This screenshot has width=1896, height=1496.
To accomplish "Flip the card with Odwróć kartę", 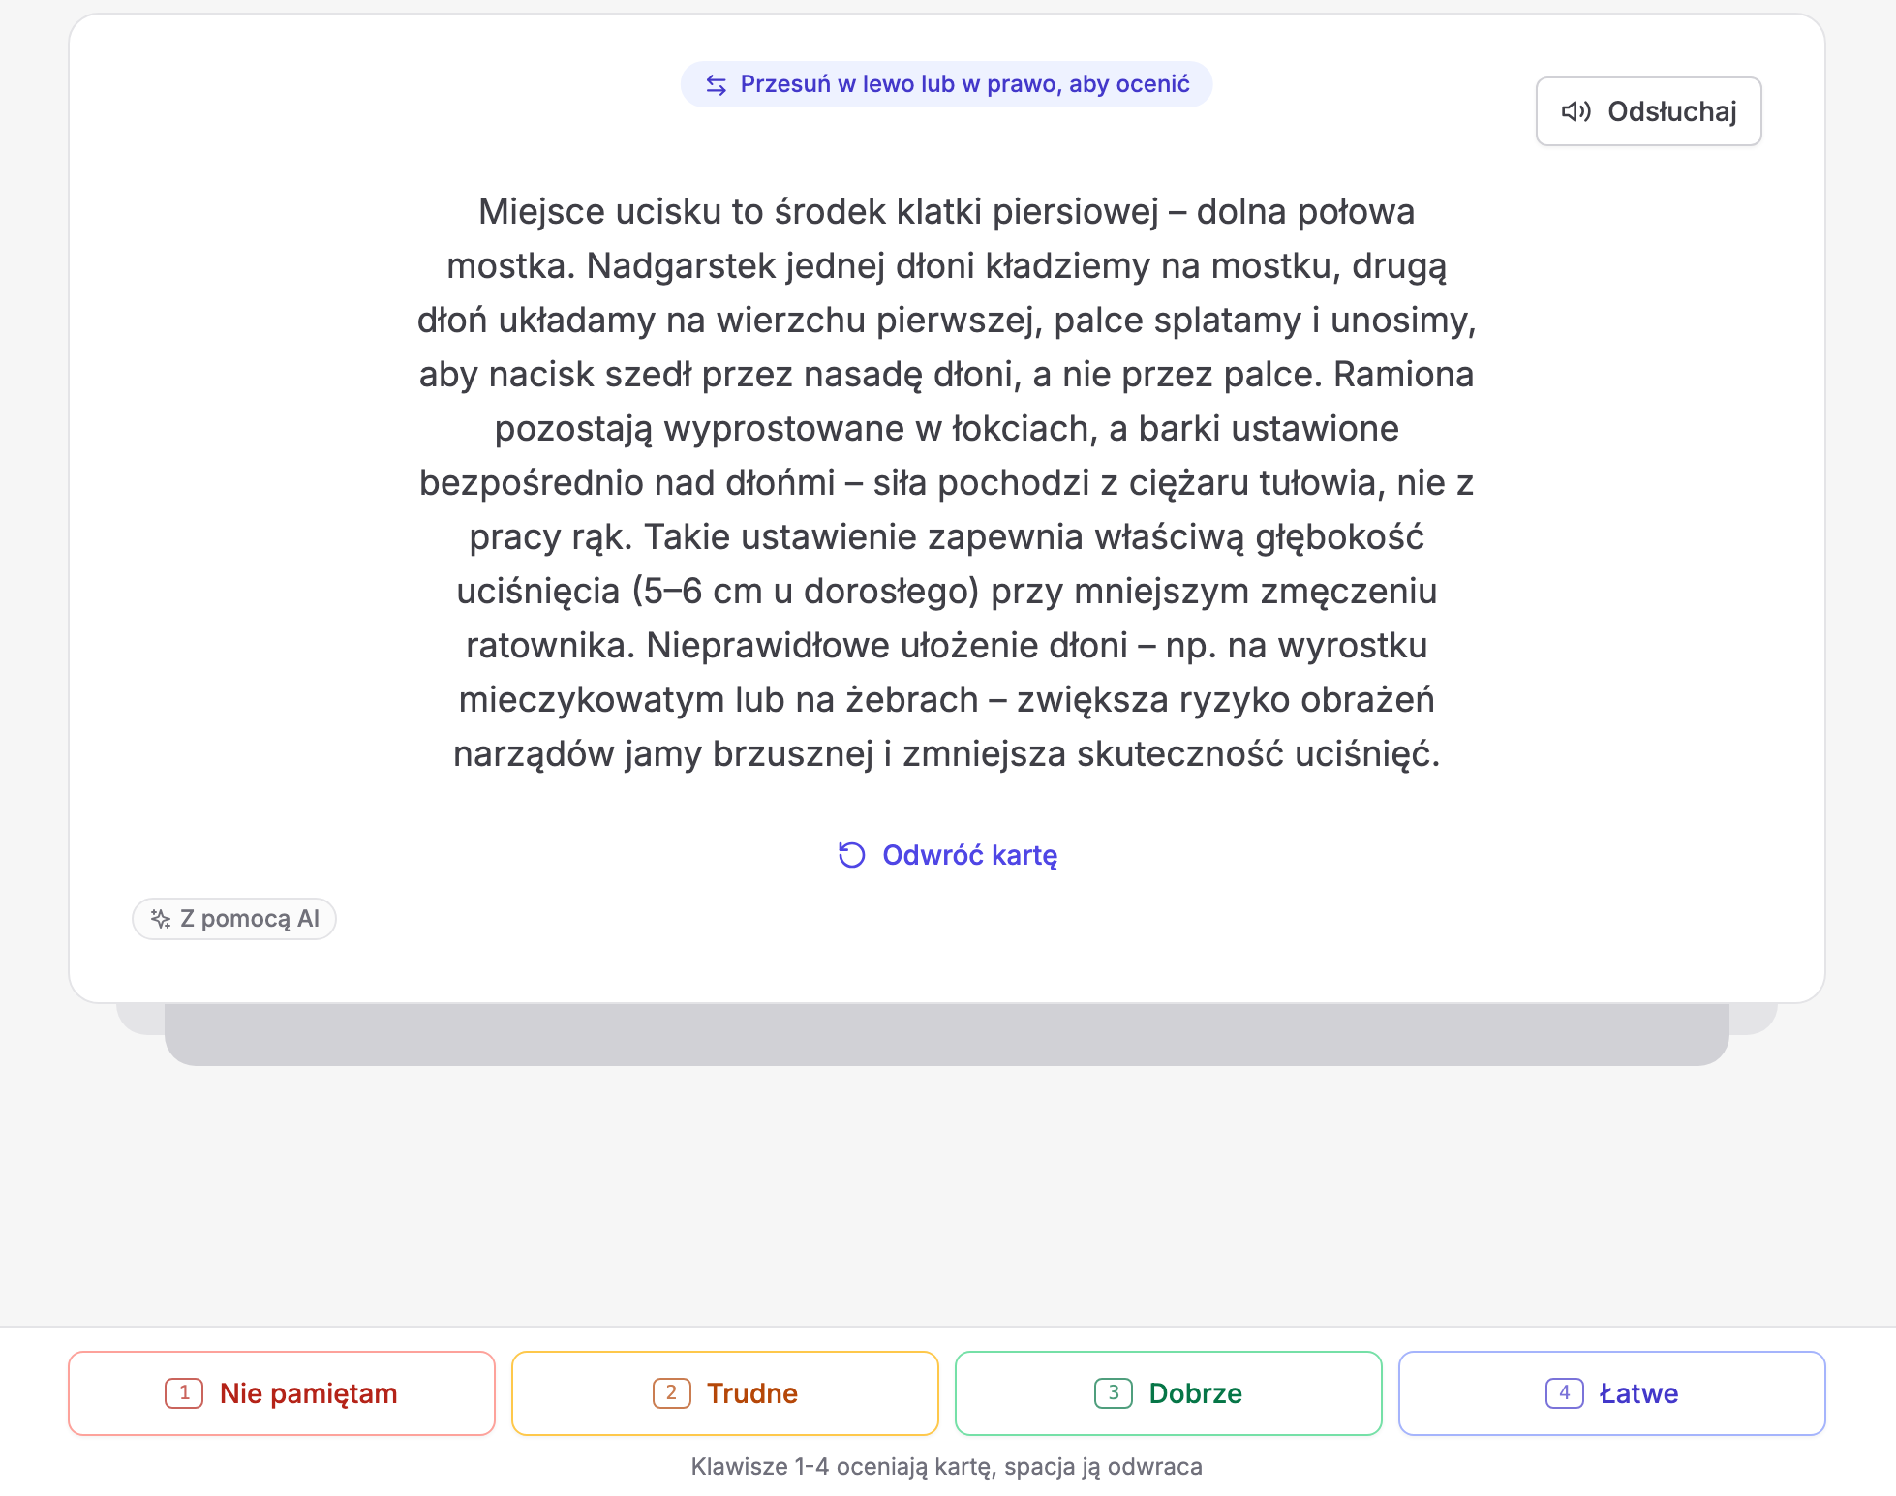I will (947, 855).
